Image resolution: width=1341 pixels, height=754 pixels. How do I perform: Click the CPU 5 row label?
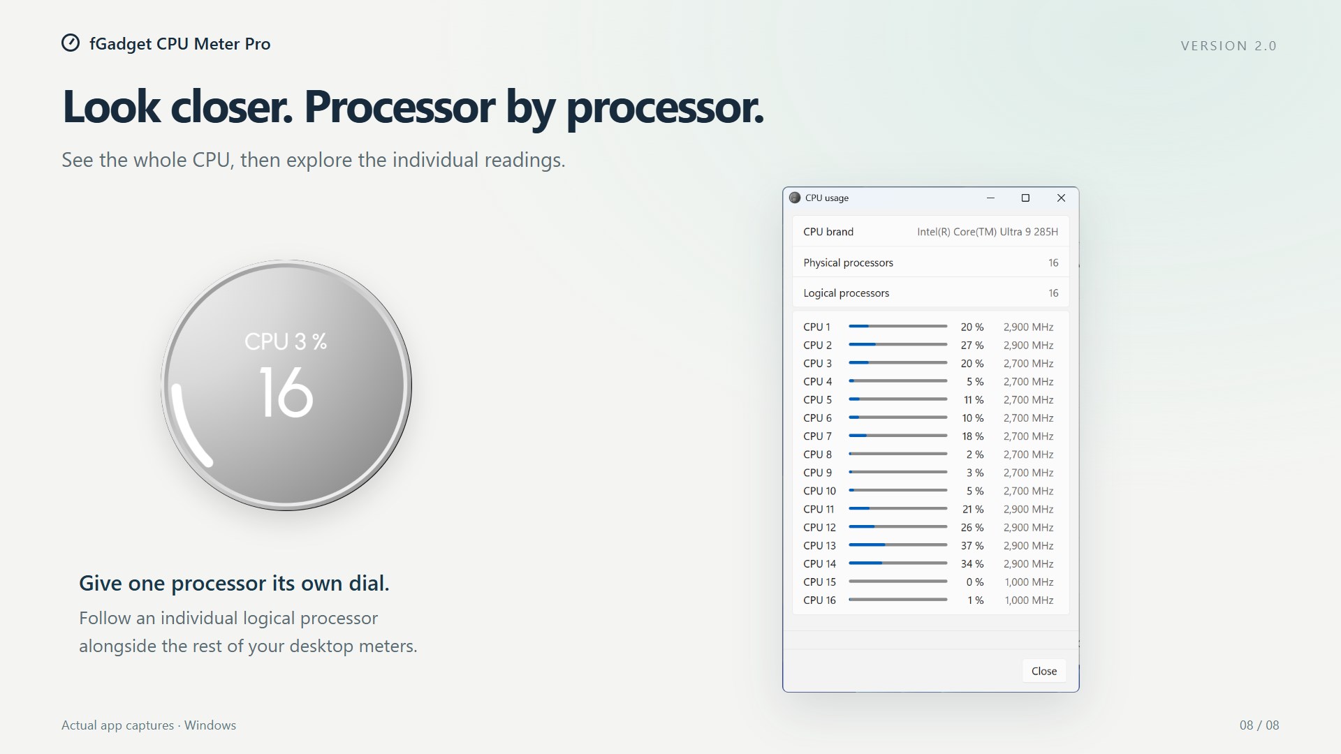coord(817,400)
